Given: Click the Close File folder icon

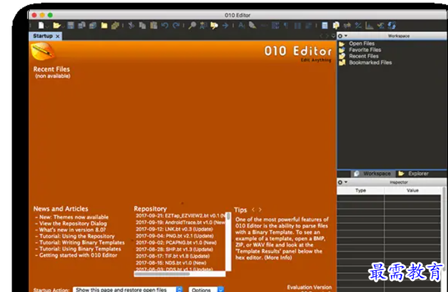Looking at the screenshot, I should (104, 26).
